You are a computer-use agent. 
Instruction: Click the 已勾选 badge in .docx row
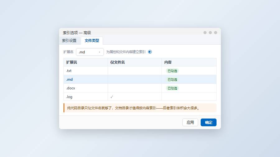(x=172, y=88)
